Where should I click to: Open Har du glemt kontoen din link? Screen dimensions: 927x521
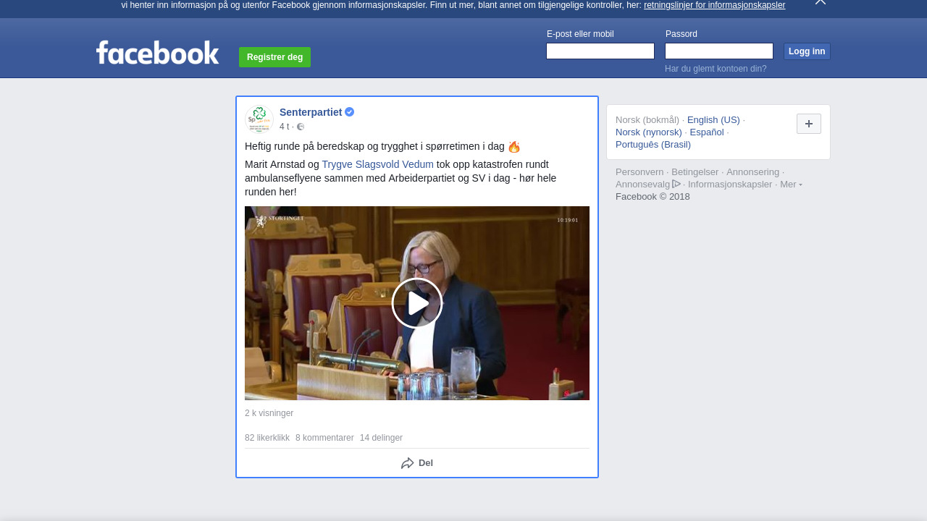point(716,69)
